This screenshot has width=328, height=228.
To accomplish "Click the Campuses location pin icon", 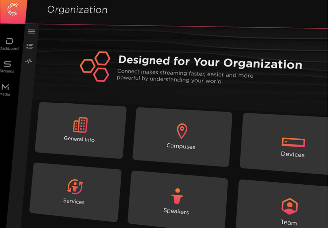I will 182,131.
